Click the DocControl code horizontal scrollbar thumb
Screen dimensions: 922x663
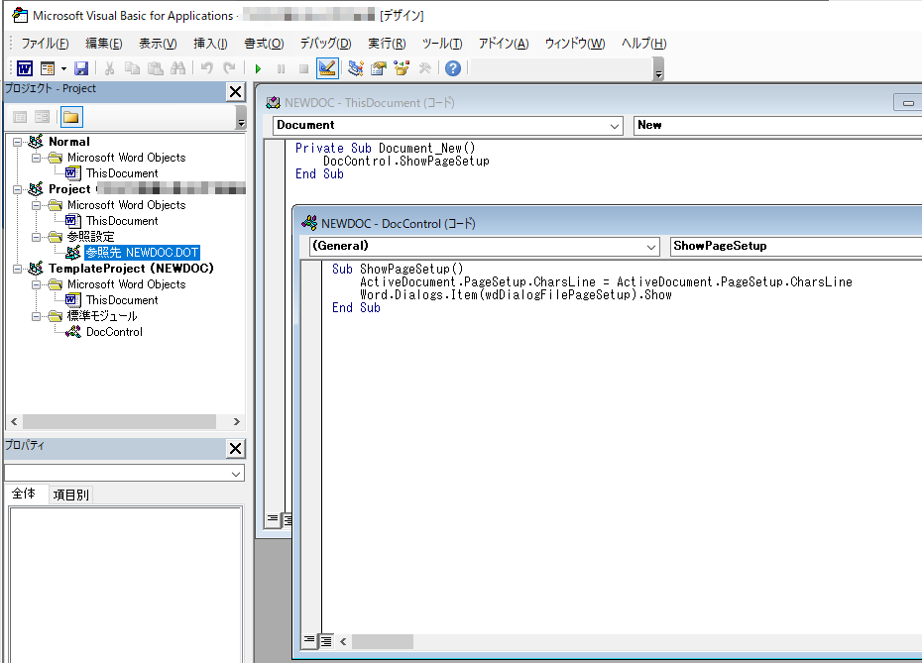(x=383, y=641)
